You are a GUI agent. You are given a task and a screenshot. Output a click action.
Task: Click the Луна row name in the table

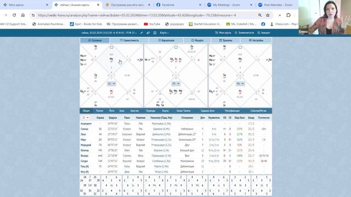pos(83,134)
